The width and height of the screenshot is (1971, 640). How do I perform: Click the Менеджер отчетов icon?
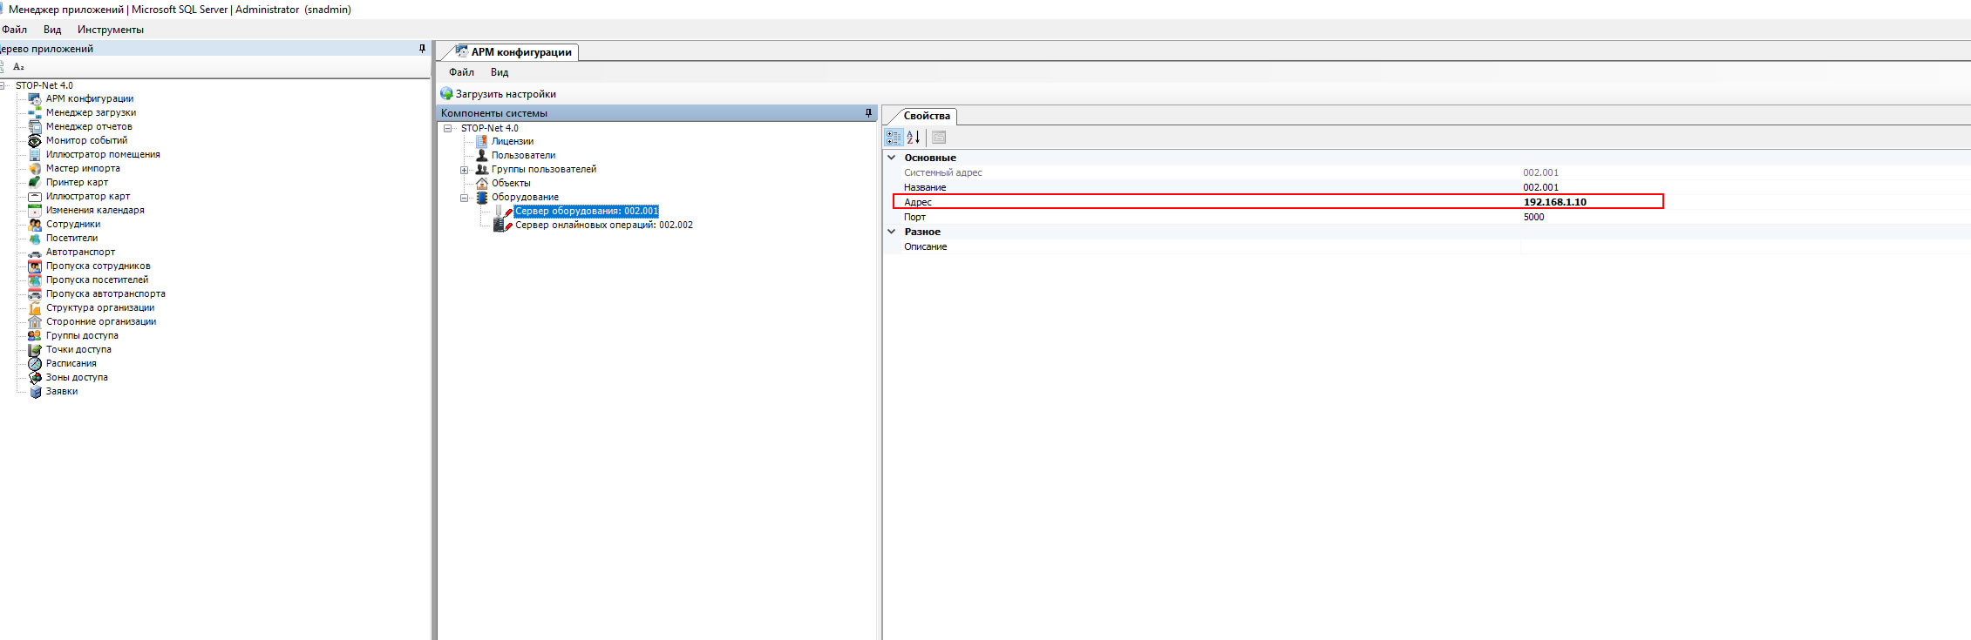tap(35, 127)
